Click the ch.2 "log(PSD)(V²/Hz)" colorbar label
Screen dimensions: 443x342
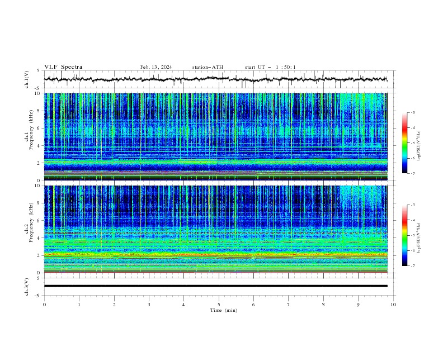click(419, 238)
